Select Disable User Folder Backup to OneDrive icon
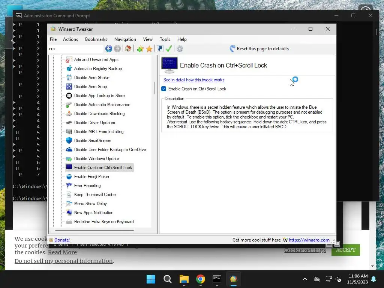This screenshot has height=288, width=384. tap(69, 150)
